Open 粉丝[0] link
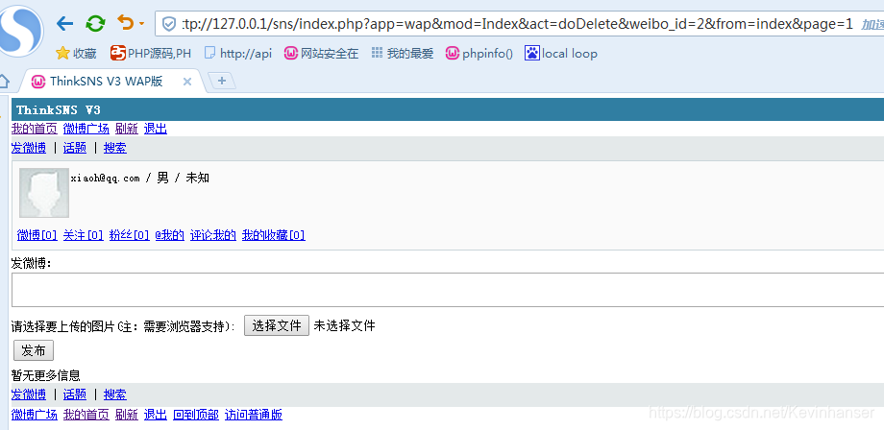Viewport: 884px width, 430px height. pyautogui.click(x=129, y=235)
